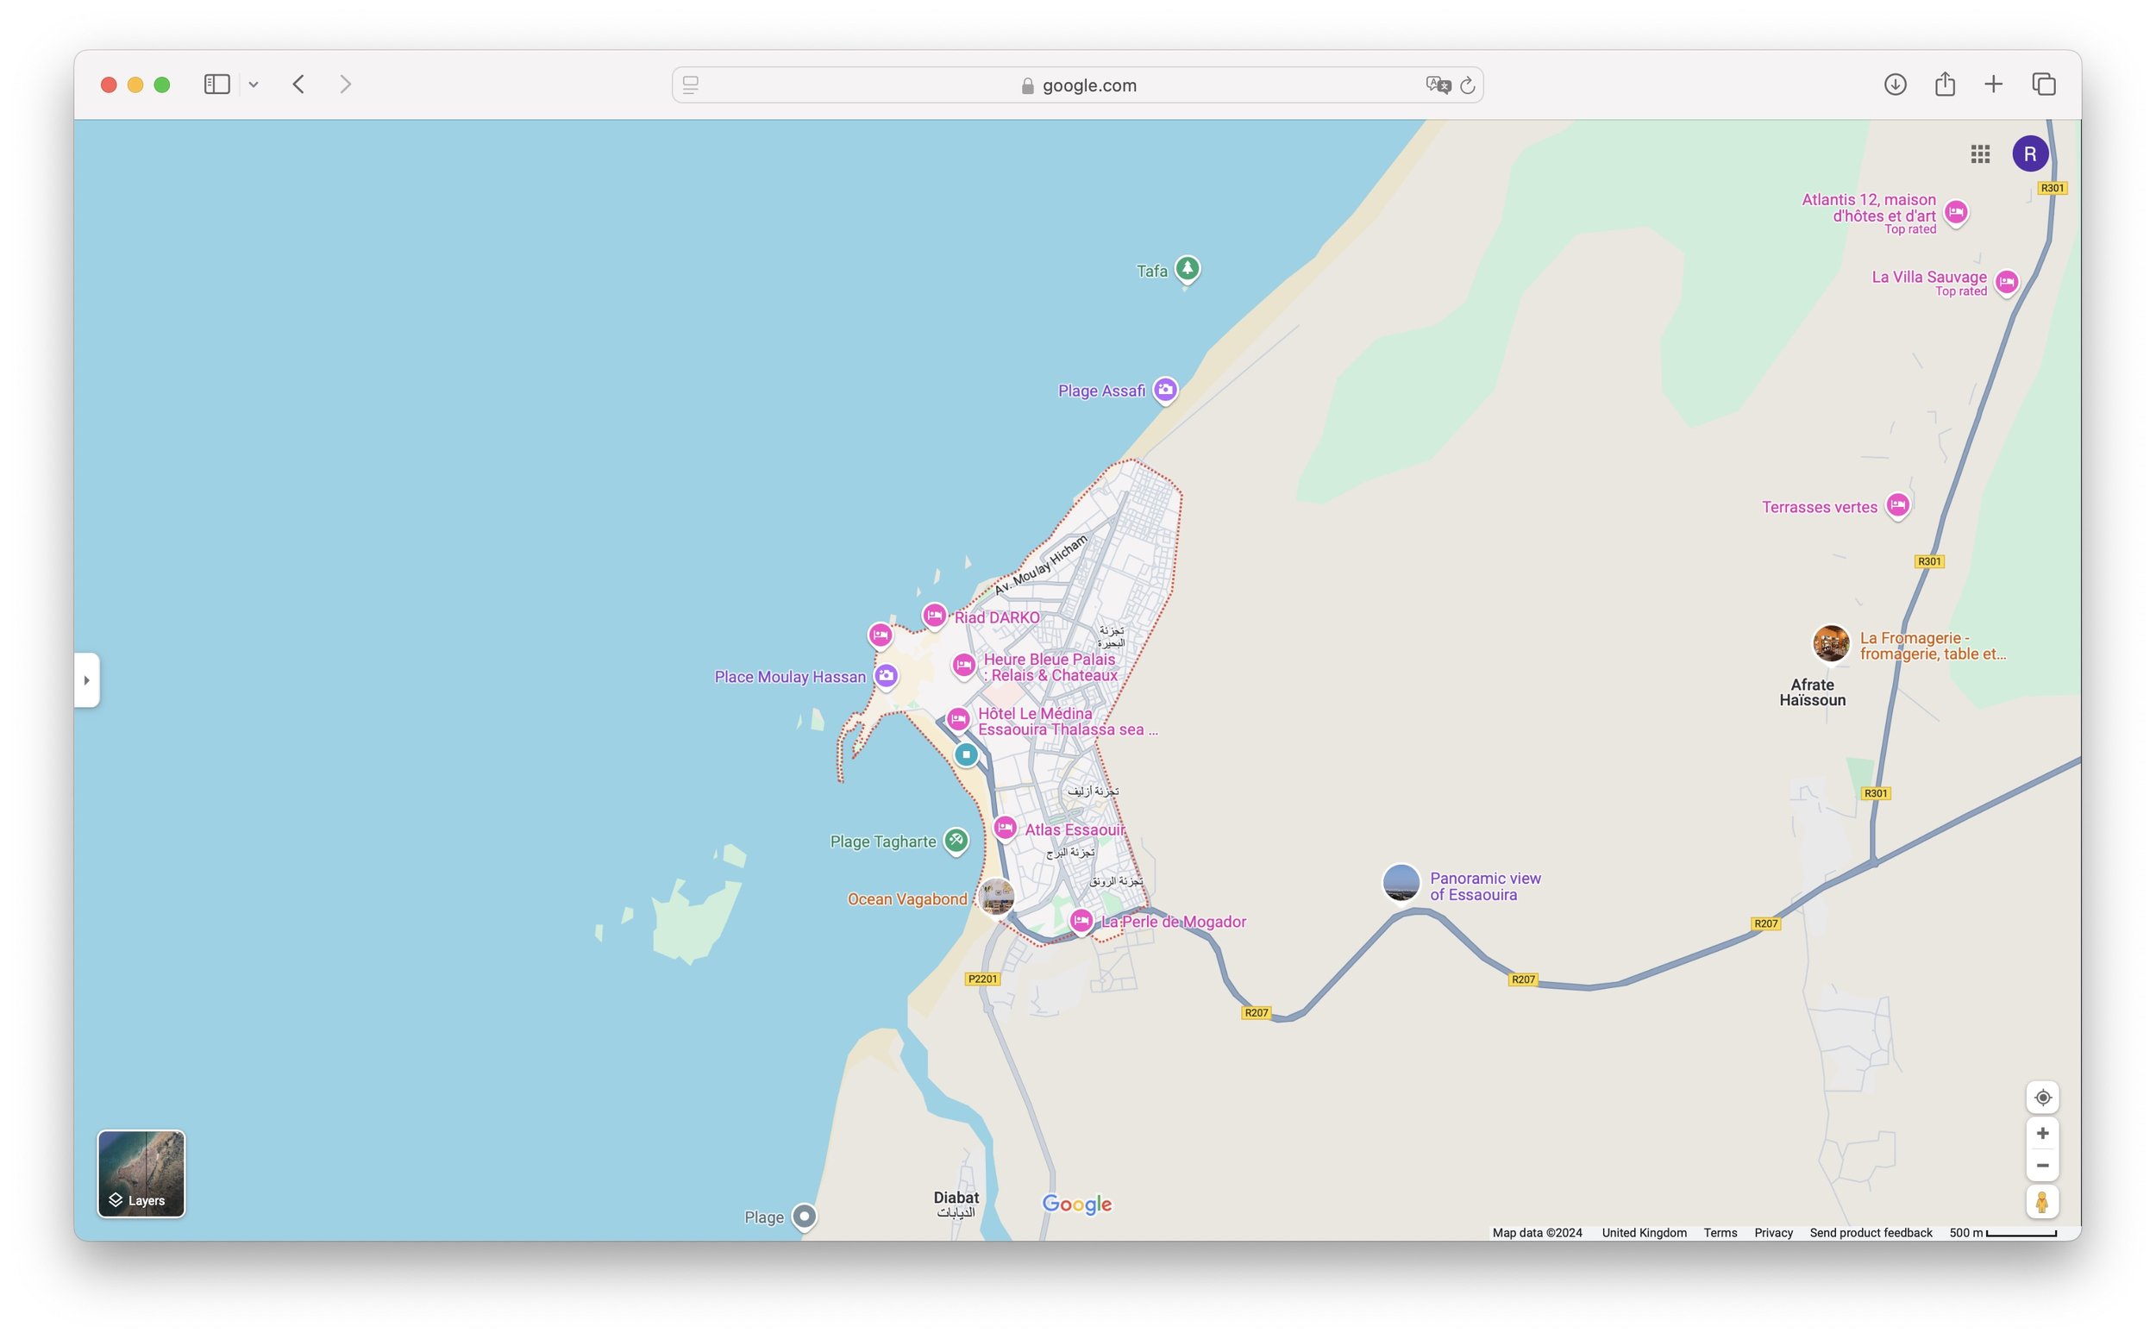Select the Diabat village label
Screen dimensions: 2156x1339
pos(956,1204)
